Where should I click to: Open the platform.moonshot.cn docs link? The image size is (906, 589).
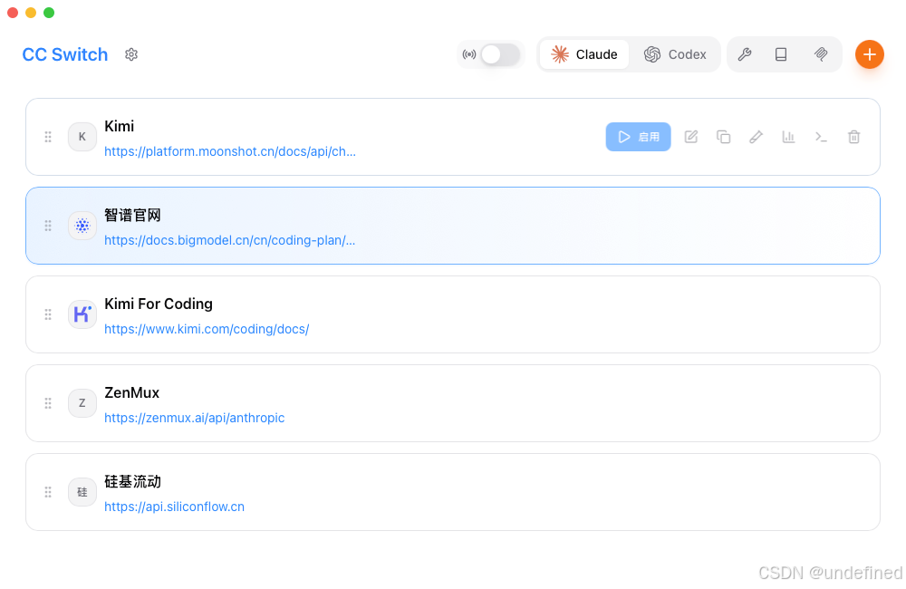(x=230, y=151)
